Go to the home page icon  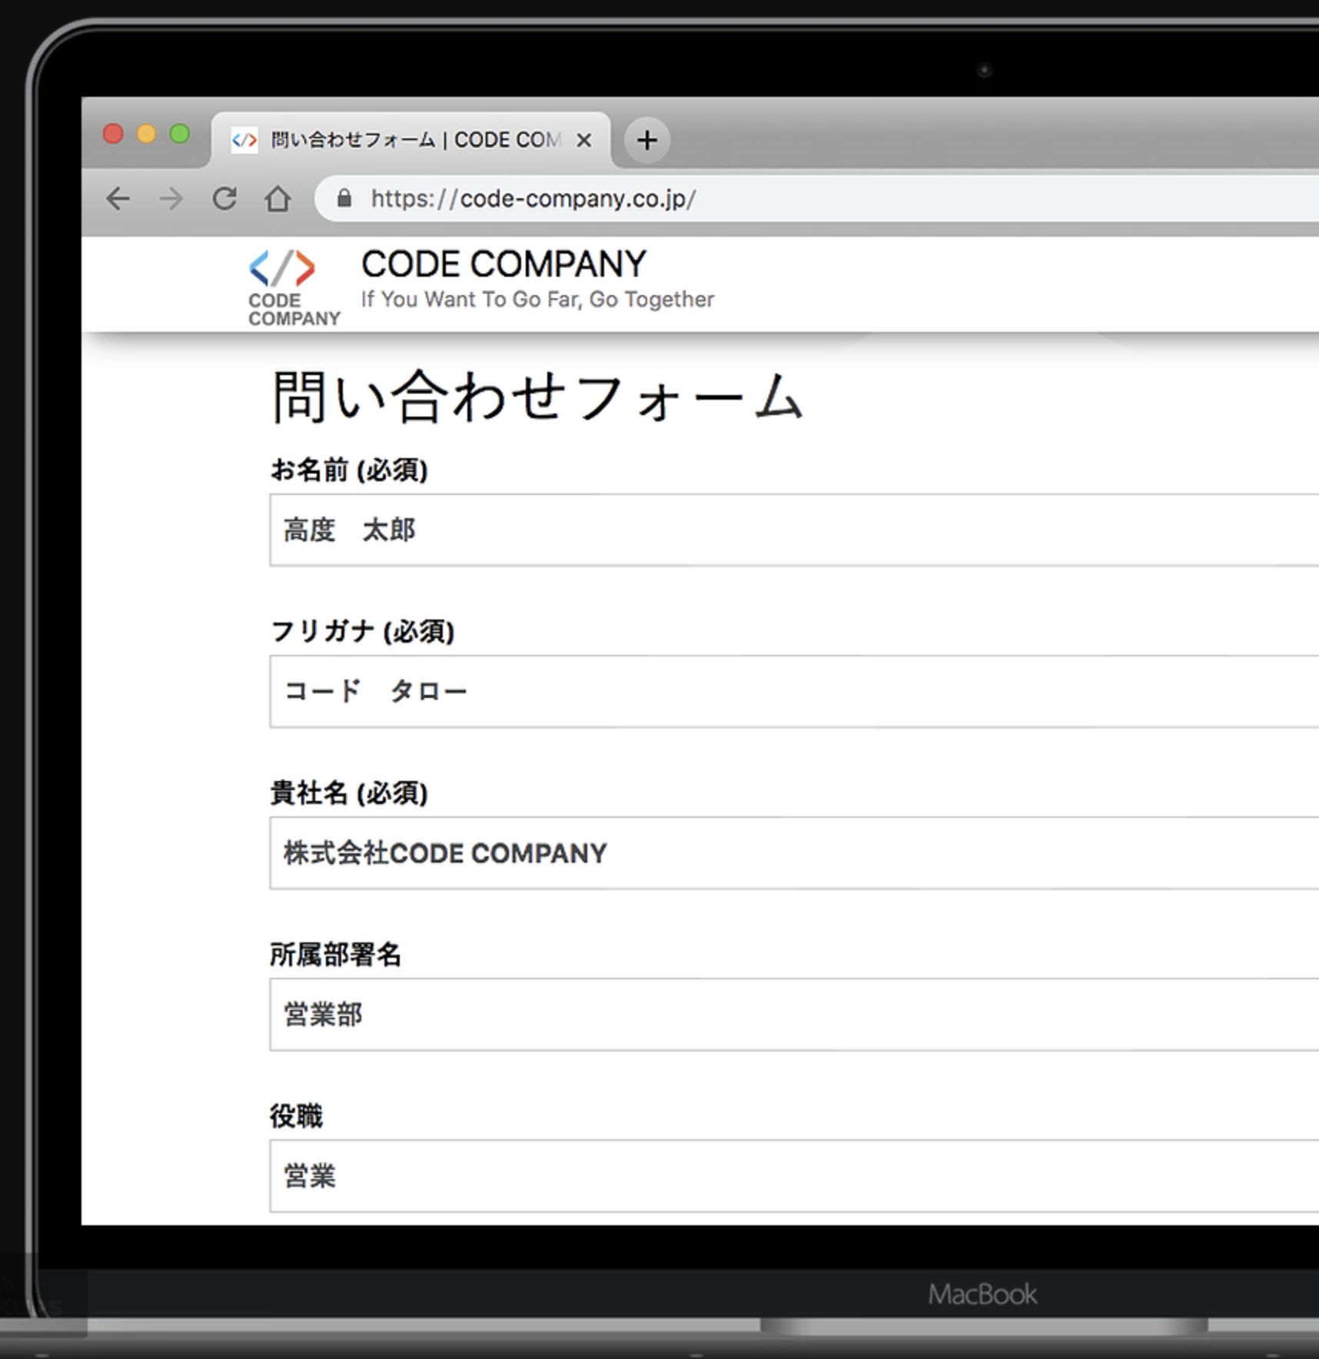277,199
